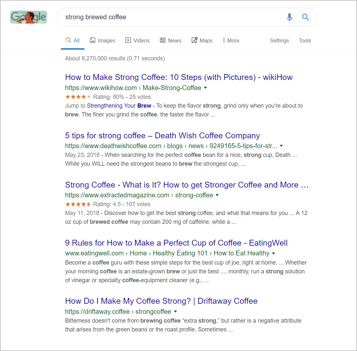Switch to the Maps tab
Image resolution: width=357 pixels, height=351 pixels.
pos(202,40)
